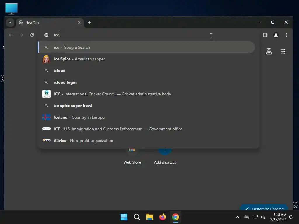
Task: Open the tab search dropdown arrow
Action: tap(10, 22)
